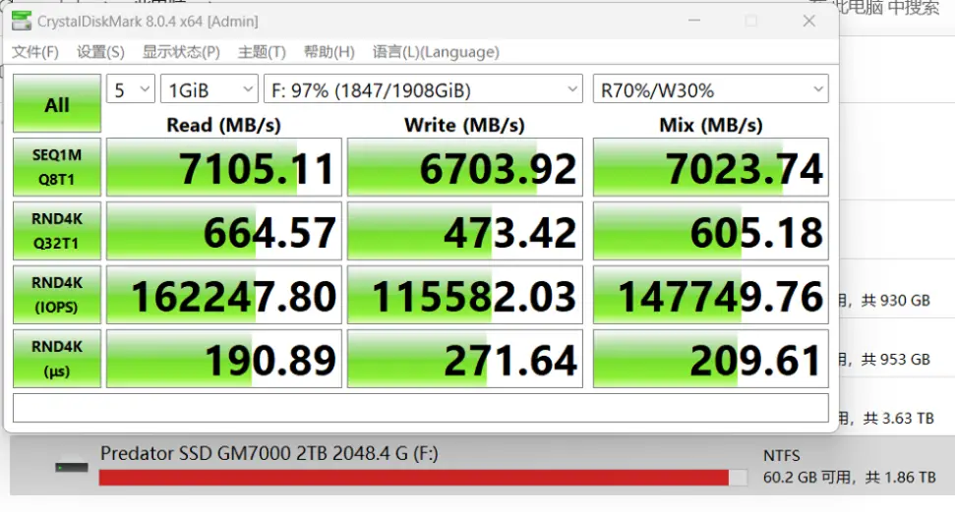Click the Predator SSD drive icon
Image resolution: width=955 pixels, height=512 pixels.
pyautogui.click(x=72, y=466)
